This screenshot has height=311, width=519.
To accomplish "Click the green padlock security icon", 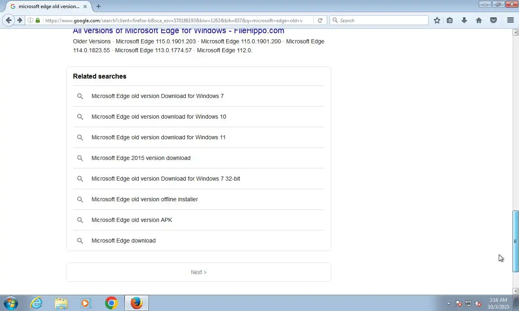I will (x=38, y=20).
